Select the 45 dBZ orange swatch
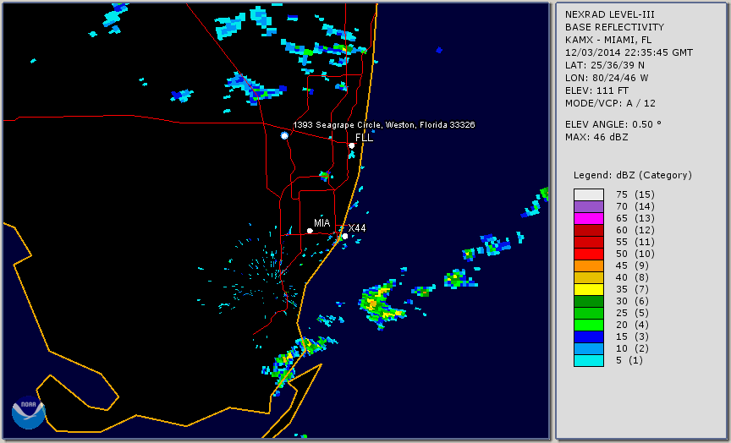The height and width of the screenshot is (443, 731). tap(588, 266)
